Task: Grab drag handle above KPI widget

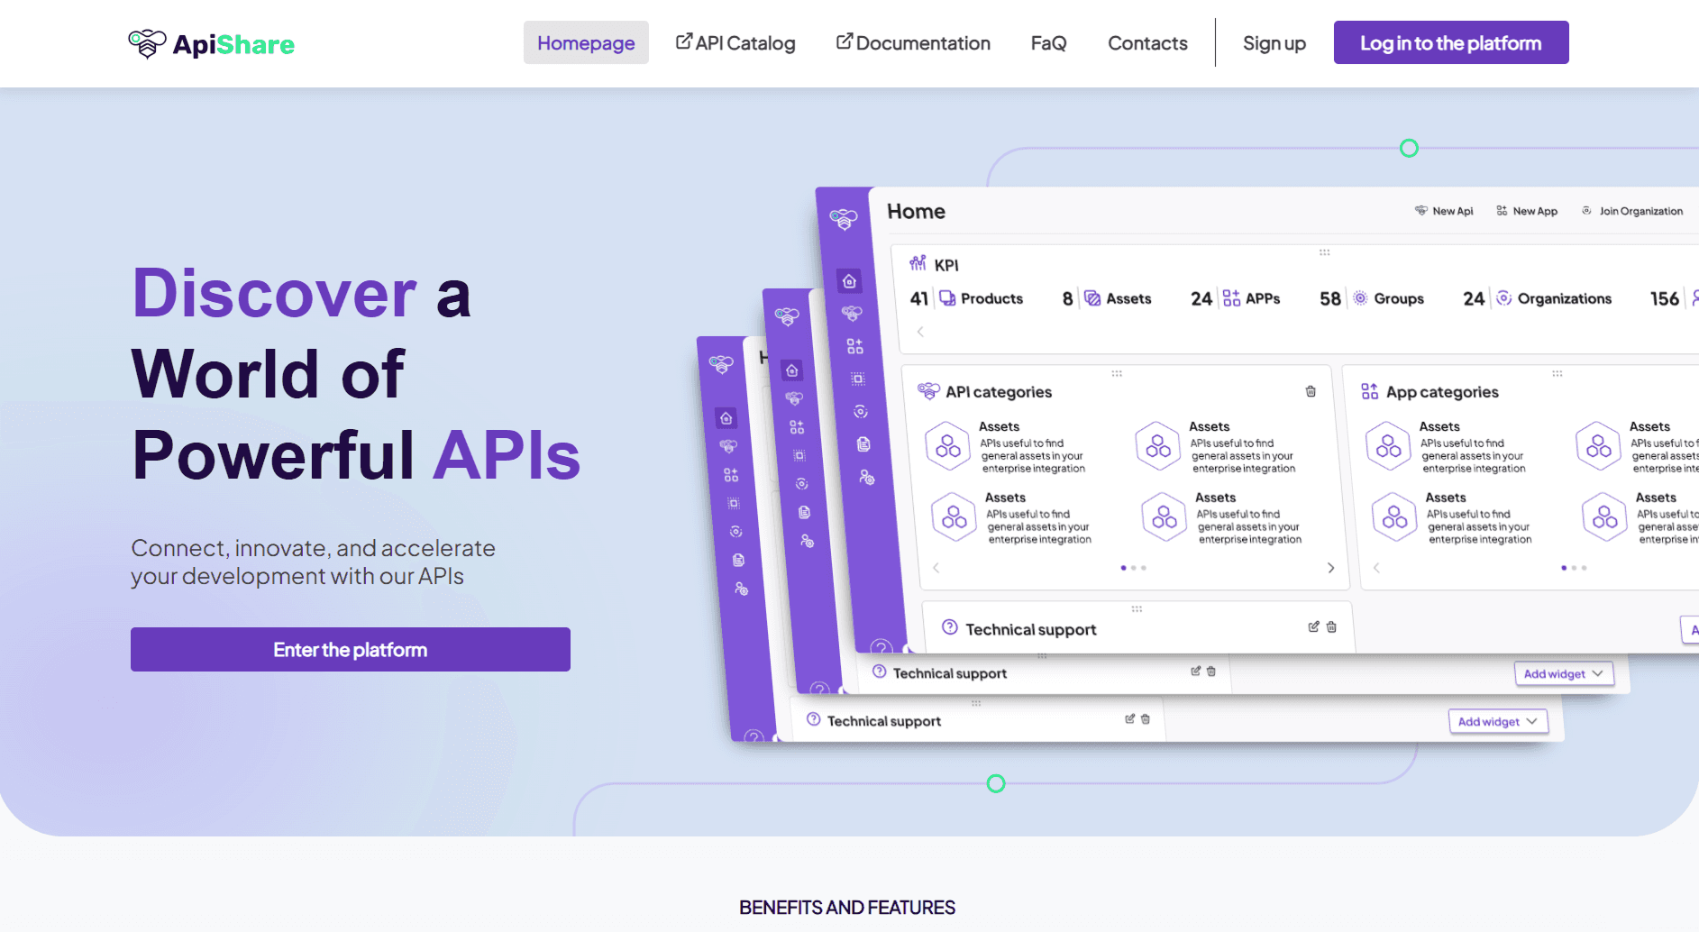Action: point(1324,252)
